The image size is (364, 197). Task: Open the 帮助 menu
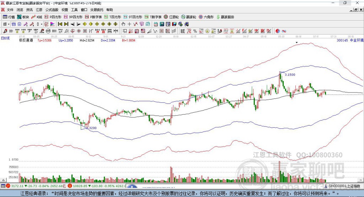coord(109,10)
